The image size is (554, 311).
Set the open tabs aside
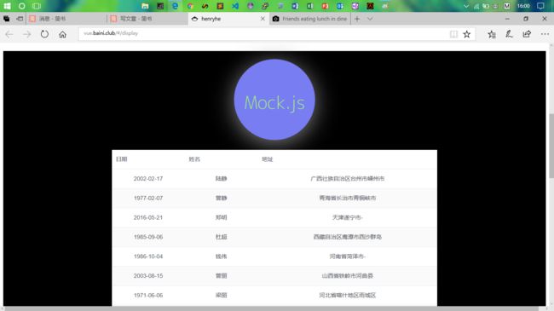pyautogui.click(x=20, y=19)
